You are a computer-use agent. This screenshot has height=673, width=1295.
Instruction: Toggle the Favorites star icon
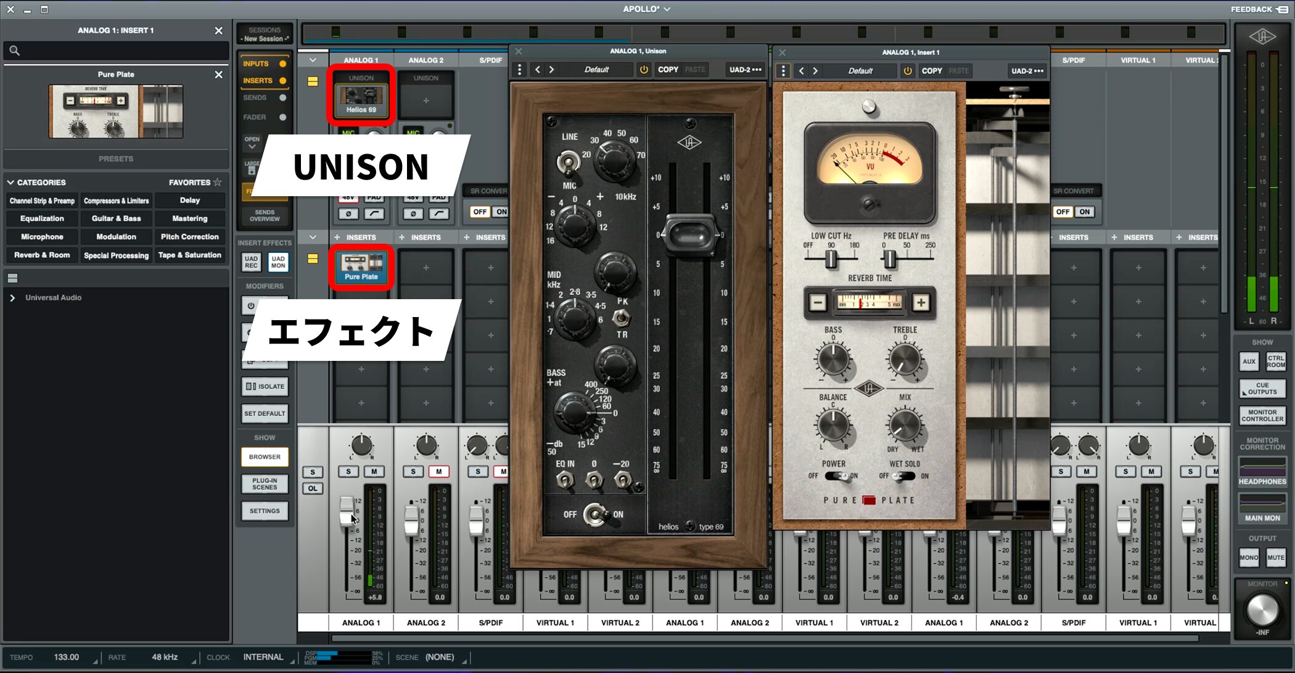tap(218, 182)
